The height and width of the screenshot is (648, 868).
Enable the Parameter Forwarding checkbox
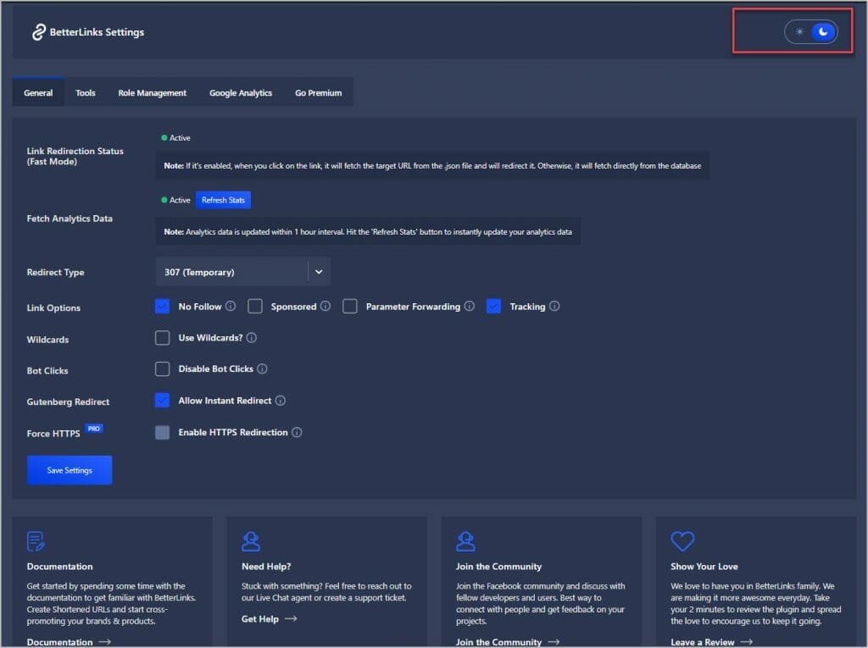click(x=350, y=306)
